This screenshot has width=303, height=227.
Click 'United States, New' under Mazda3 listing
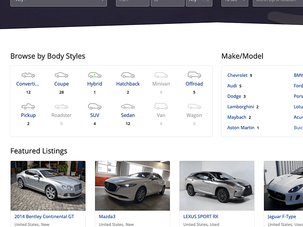coord(116,224)
